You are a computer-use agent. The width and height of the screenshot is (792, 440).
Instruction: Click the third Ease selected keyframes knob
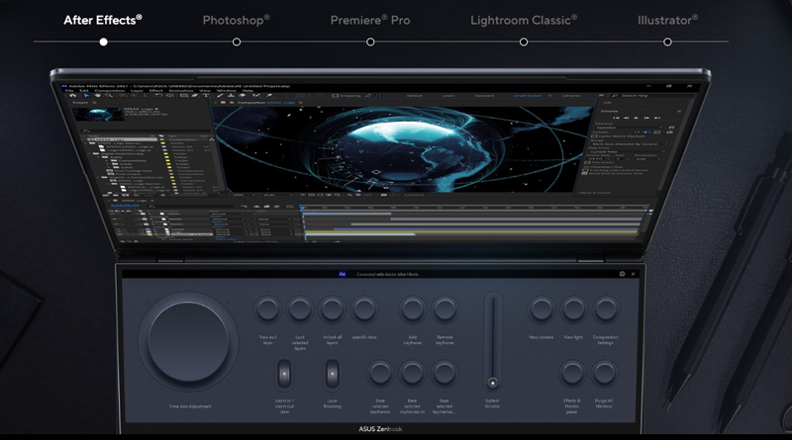click(444, 374)
